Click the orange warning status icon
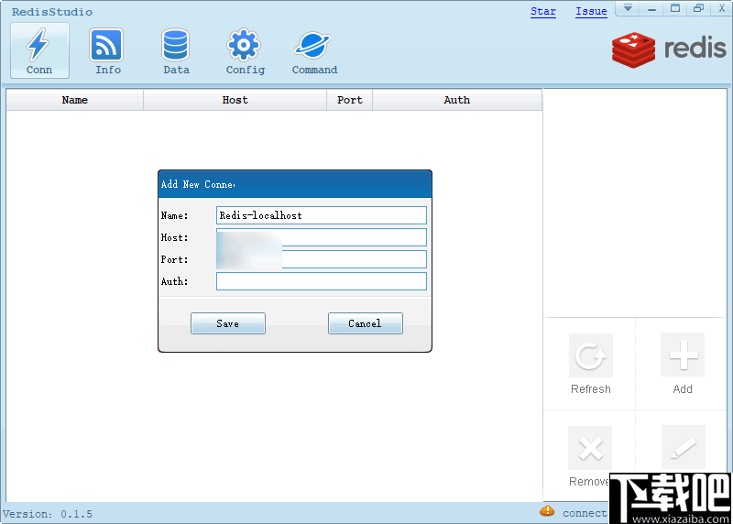The width and height of the screenshot is (733, 524). (547, 511)
